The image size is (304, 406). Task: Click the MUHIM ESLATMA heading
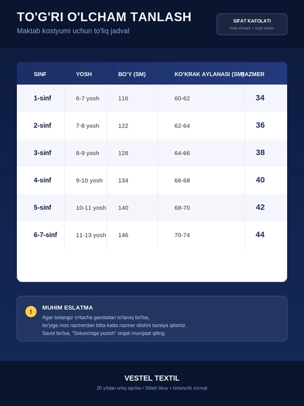(x=68, y=308)
